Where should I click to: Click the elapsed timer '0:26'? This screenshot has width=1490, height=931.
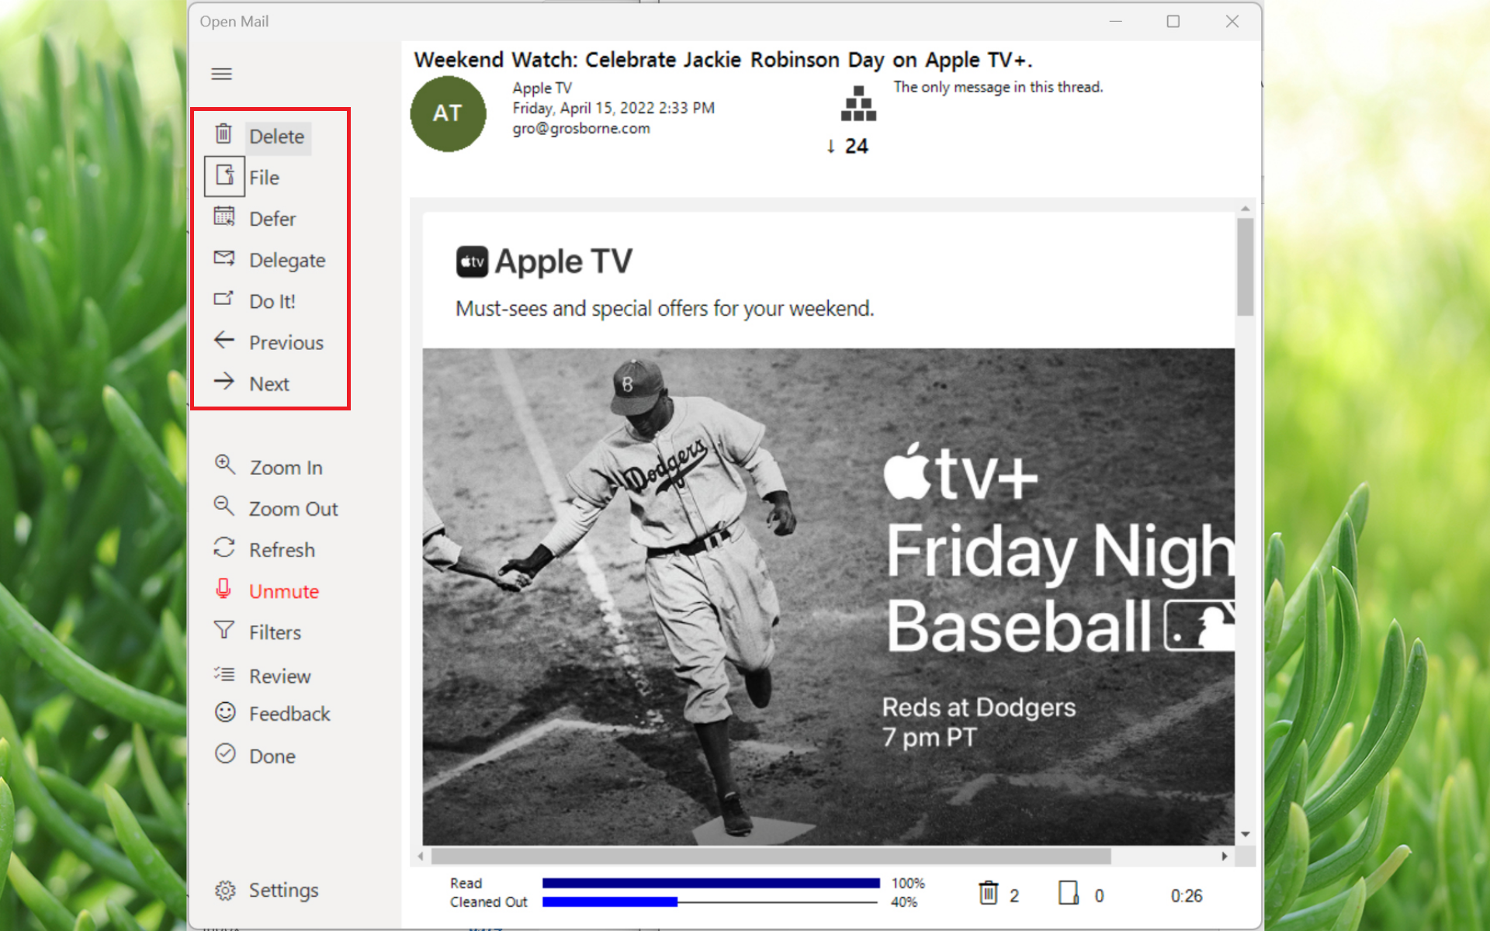(x=1187, y=896)
